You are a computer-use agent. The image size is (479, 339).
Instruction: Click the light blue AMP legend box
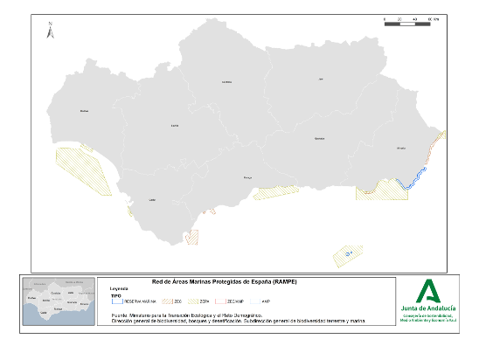(255, 301)
